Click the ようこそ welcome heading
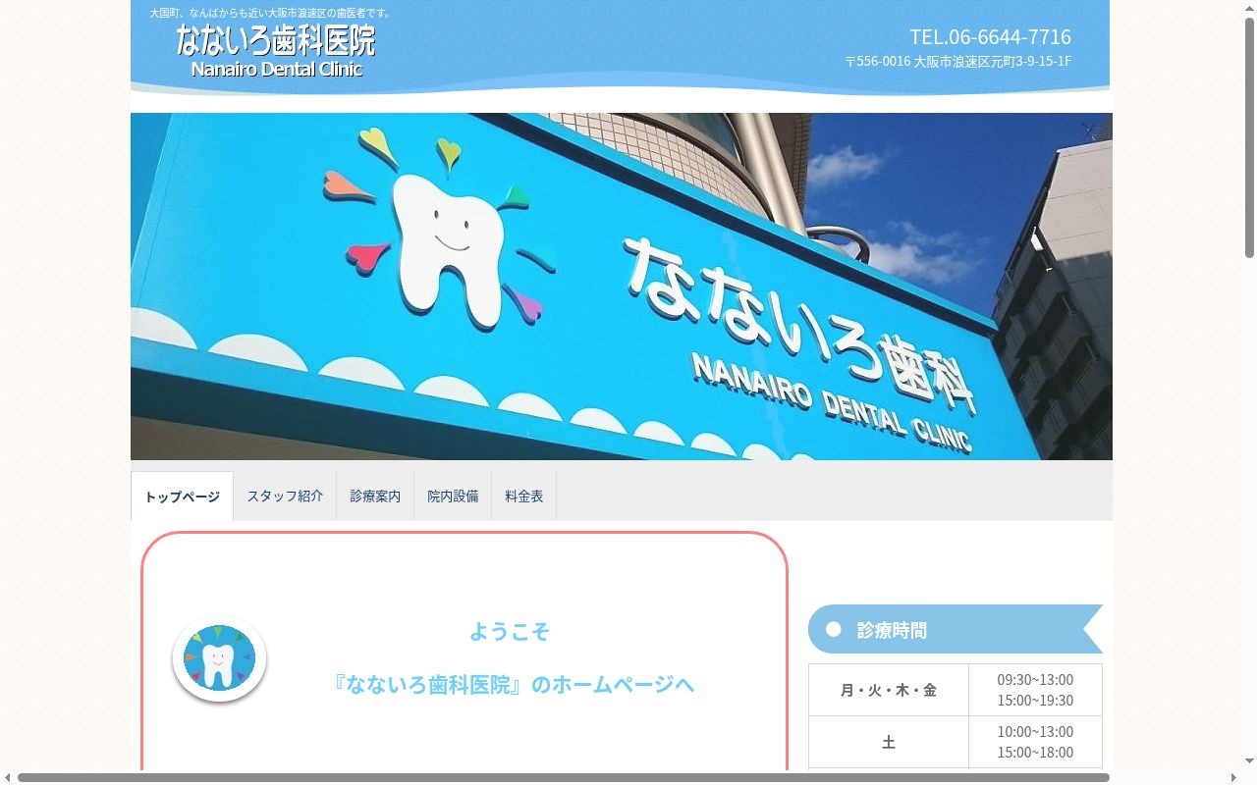This screenshot has height=785, width=1257. coord(509,631)
